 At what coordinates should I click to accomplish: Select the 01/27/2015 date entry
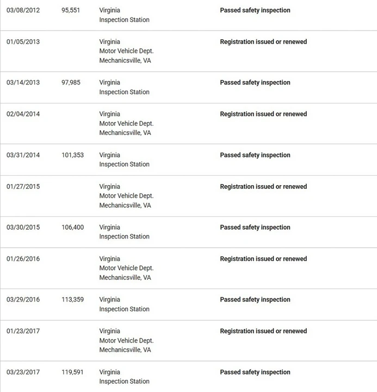23,187
